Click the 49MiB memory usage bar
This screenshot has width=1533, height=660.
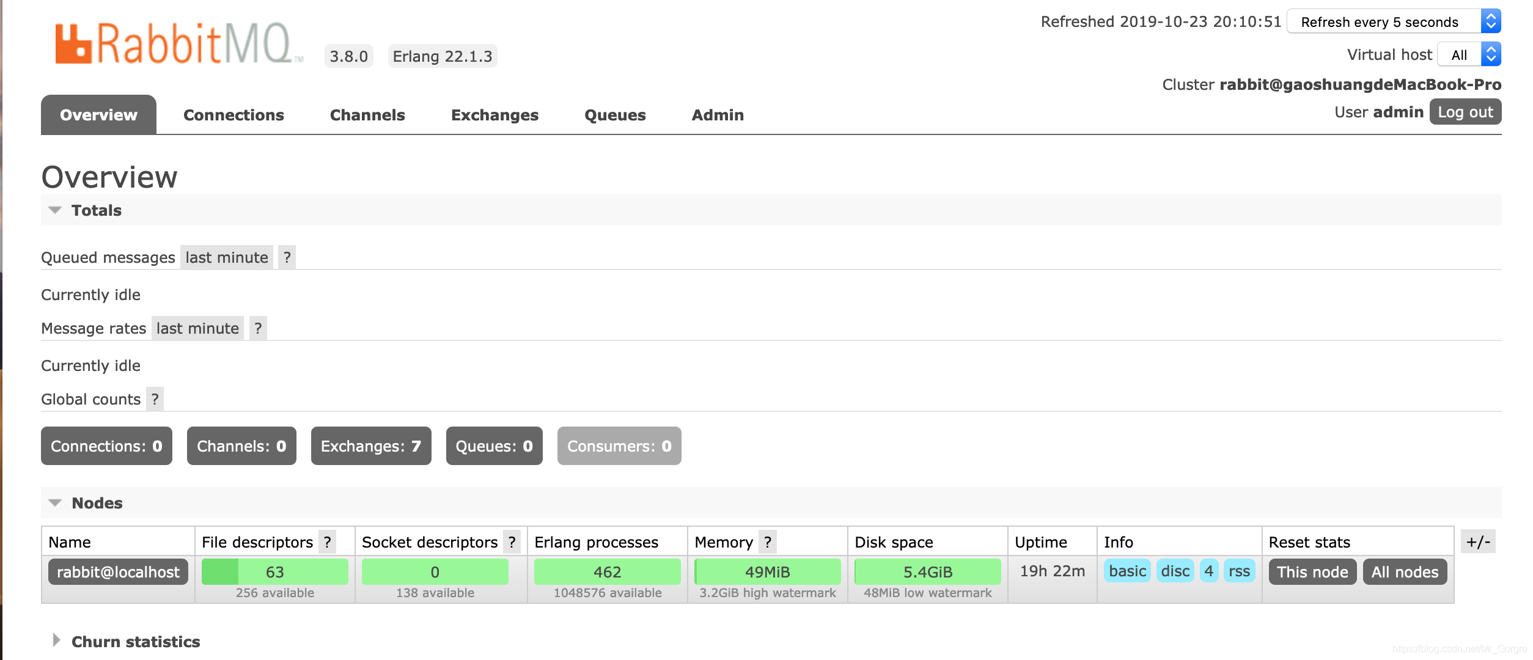coord(767,572)
